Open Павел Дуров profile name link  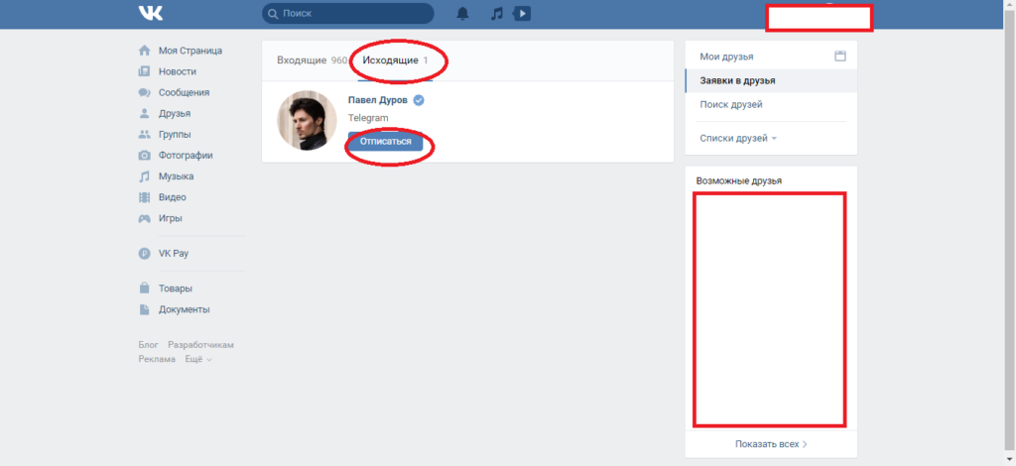pos(378,100)
